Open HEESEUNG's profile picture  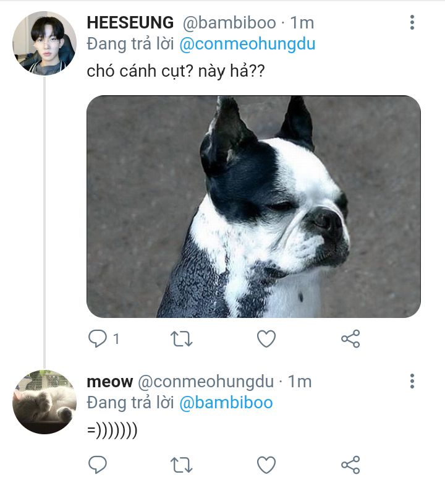[x=44, y=43]
